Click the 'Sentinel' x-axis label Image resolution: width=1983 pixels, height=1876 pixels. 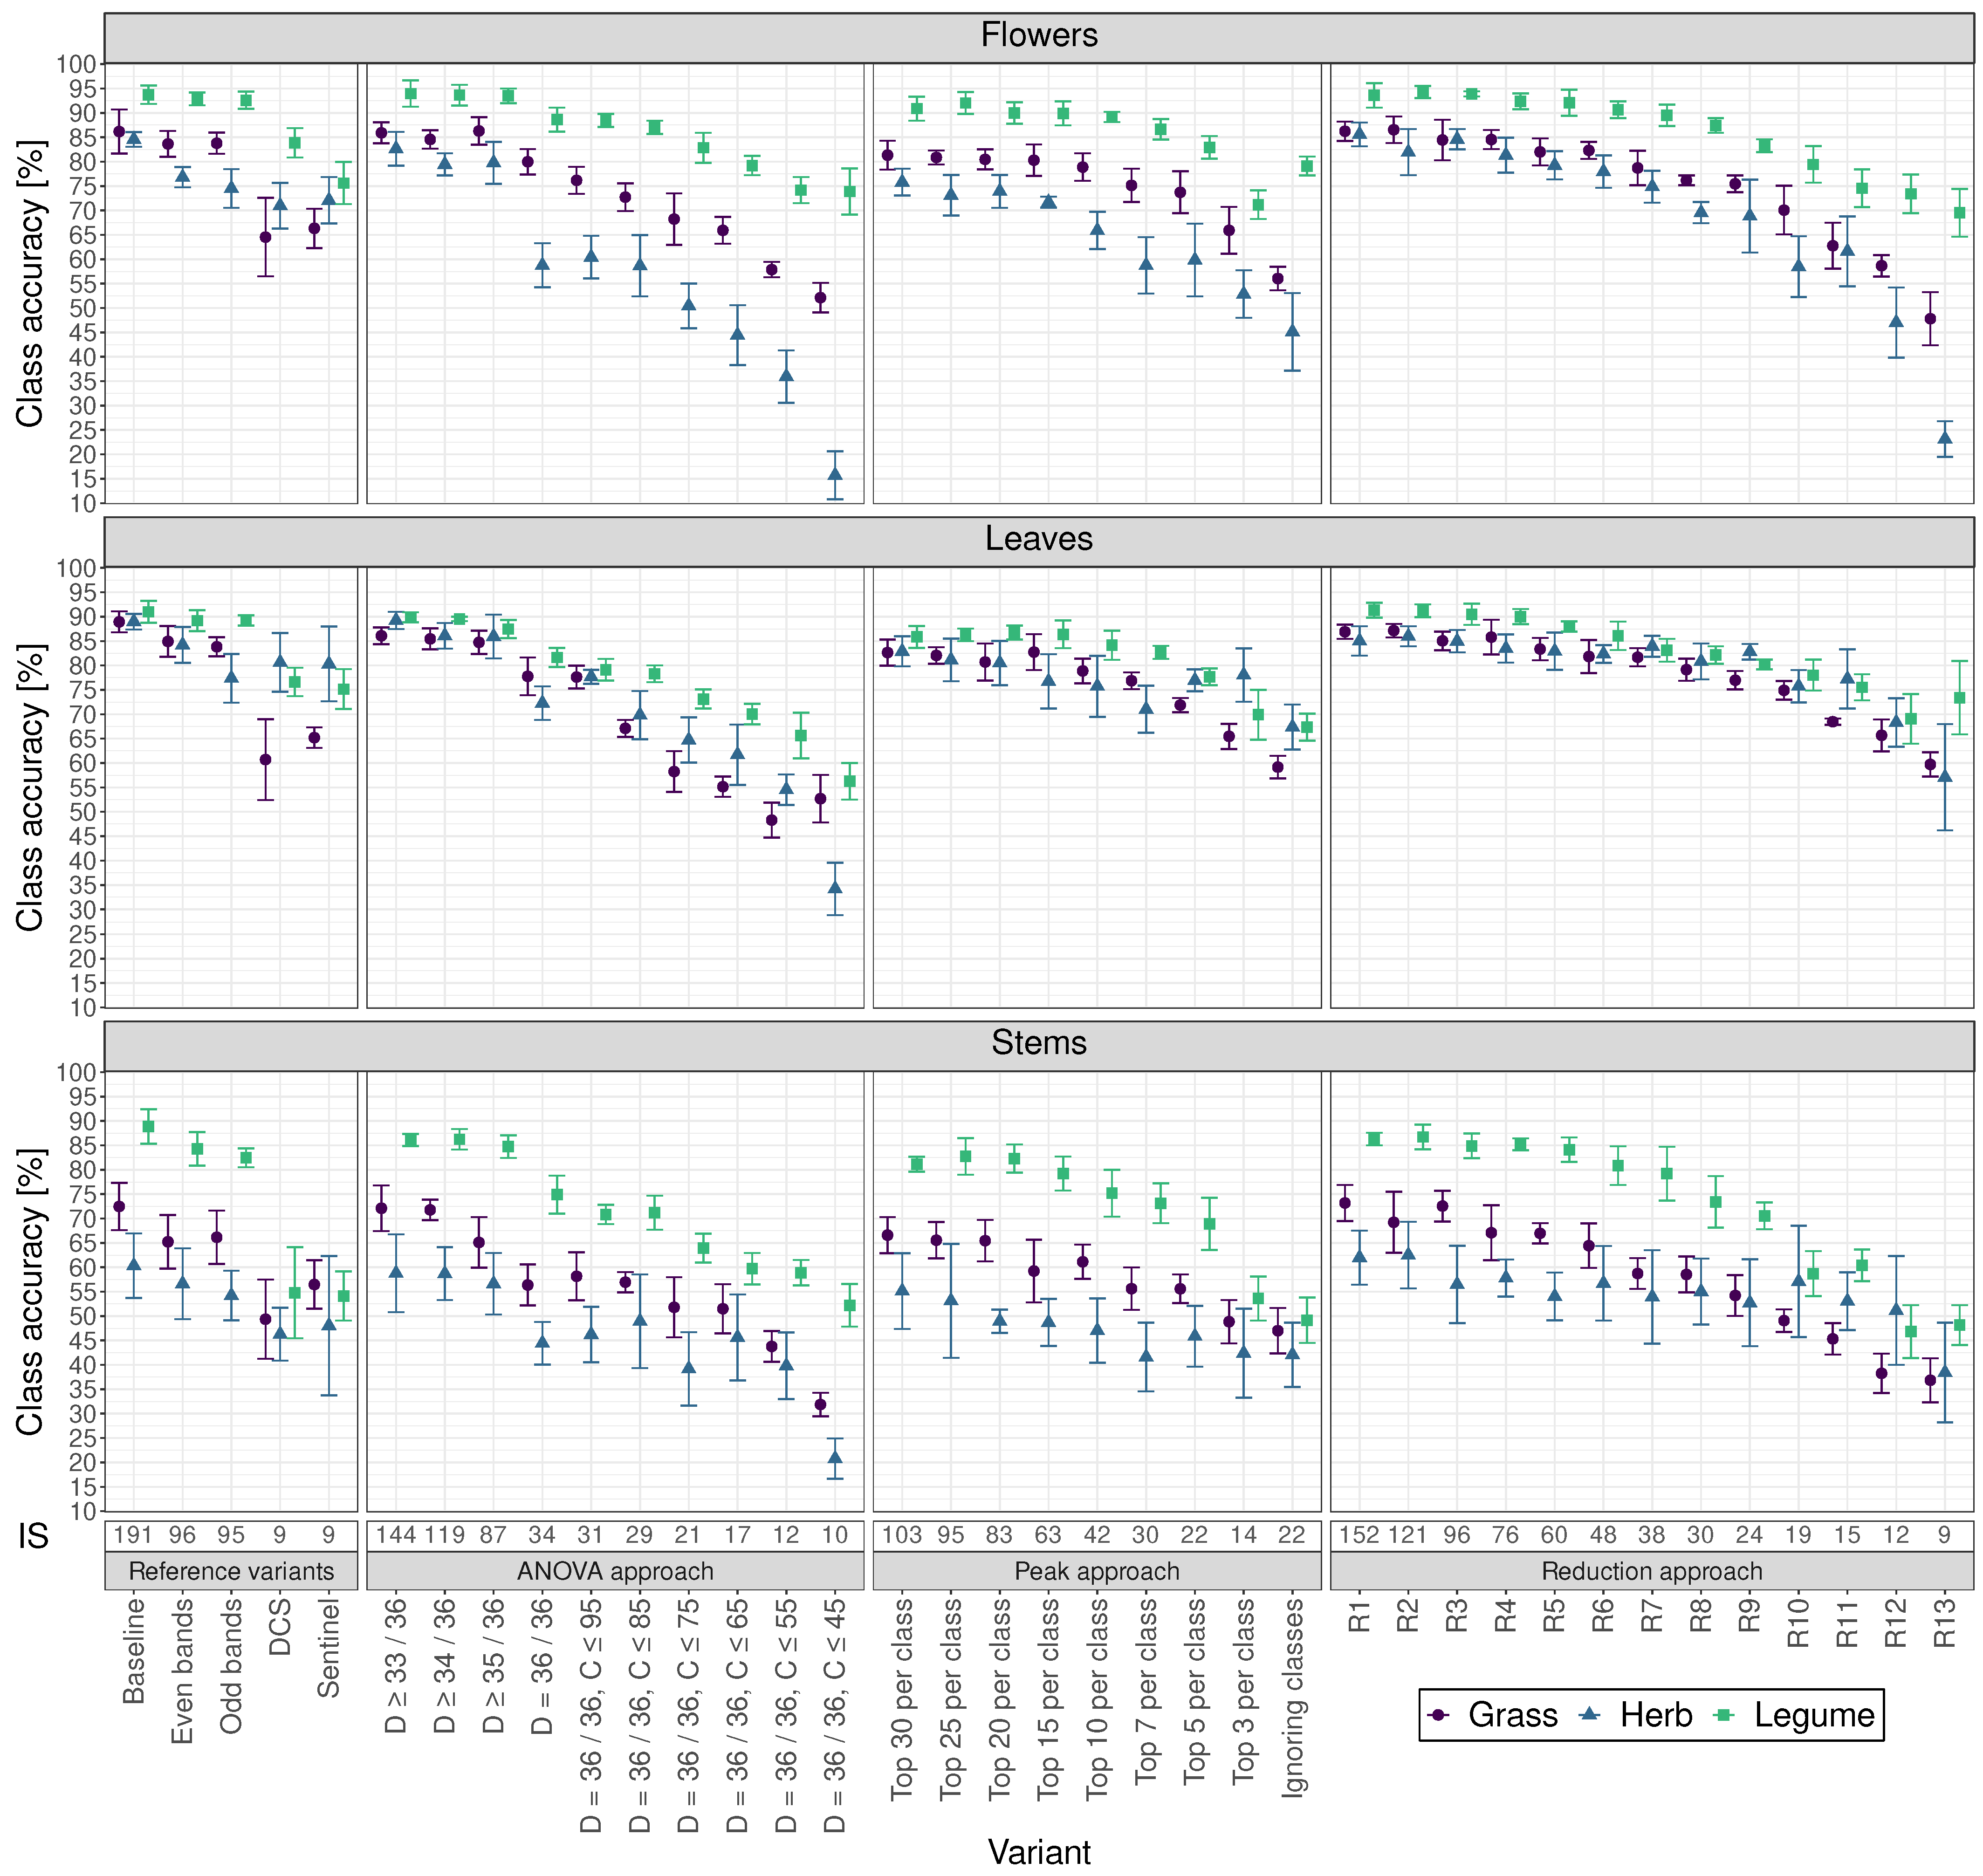pyautogui.click(x=328, y=1648)
